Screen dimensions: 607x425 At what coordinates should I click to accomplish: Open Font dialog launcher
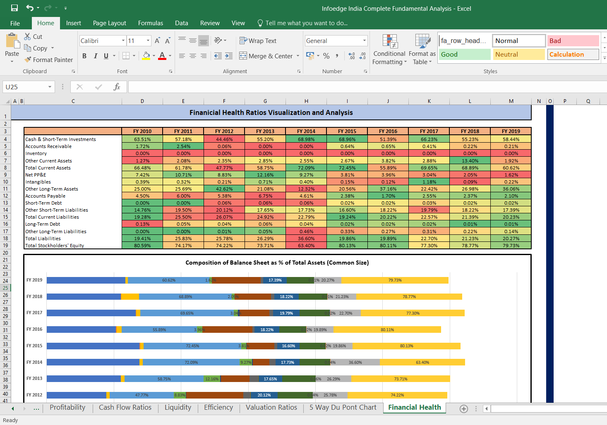(170, 72)
